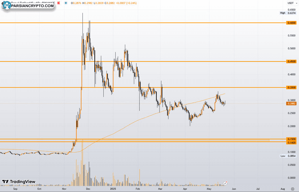Click the high value H0.2982

coord(87,3)
